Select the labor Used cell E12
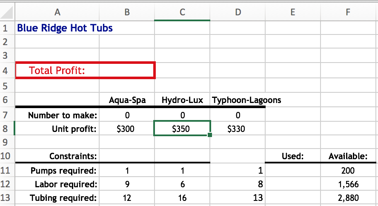The image size is (378, 206). 293,184
